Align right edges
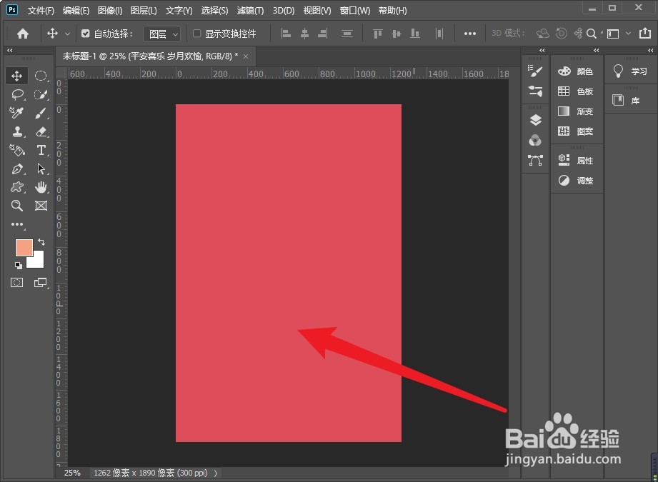Image resolution: width=658 pixels, height=482 pixels. click(x=322, y=34)
